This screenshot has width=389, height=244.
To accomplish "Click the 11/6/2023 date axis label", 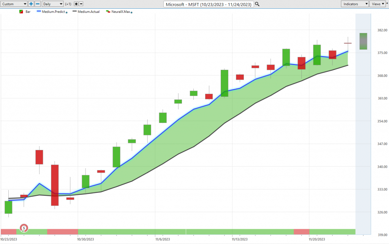I will tap(163, 239).
